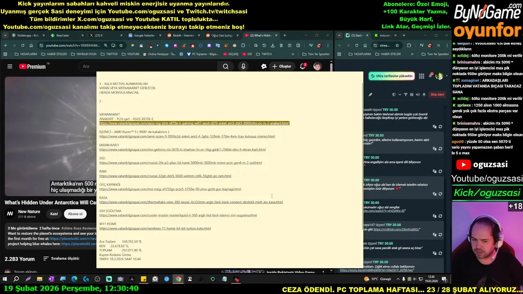Click the Ultra tarifesine yükseltin button

click(391, 76)
